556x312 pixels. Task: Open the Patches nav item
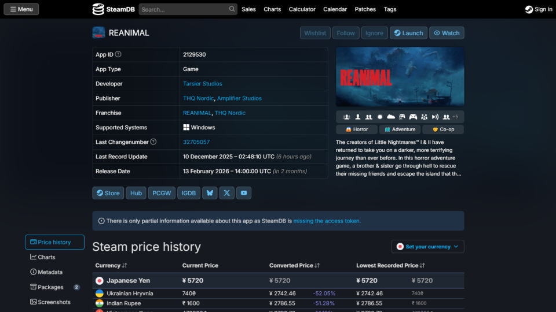(x=365, y=9)
